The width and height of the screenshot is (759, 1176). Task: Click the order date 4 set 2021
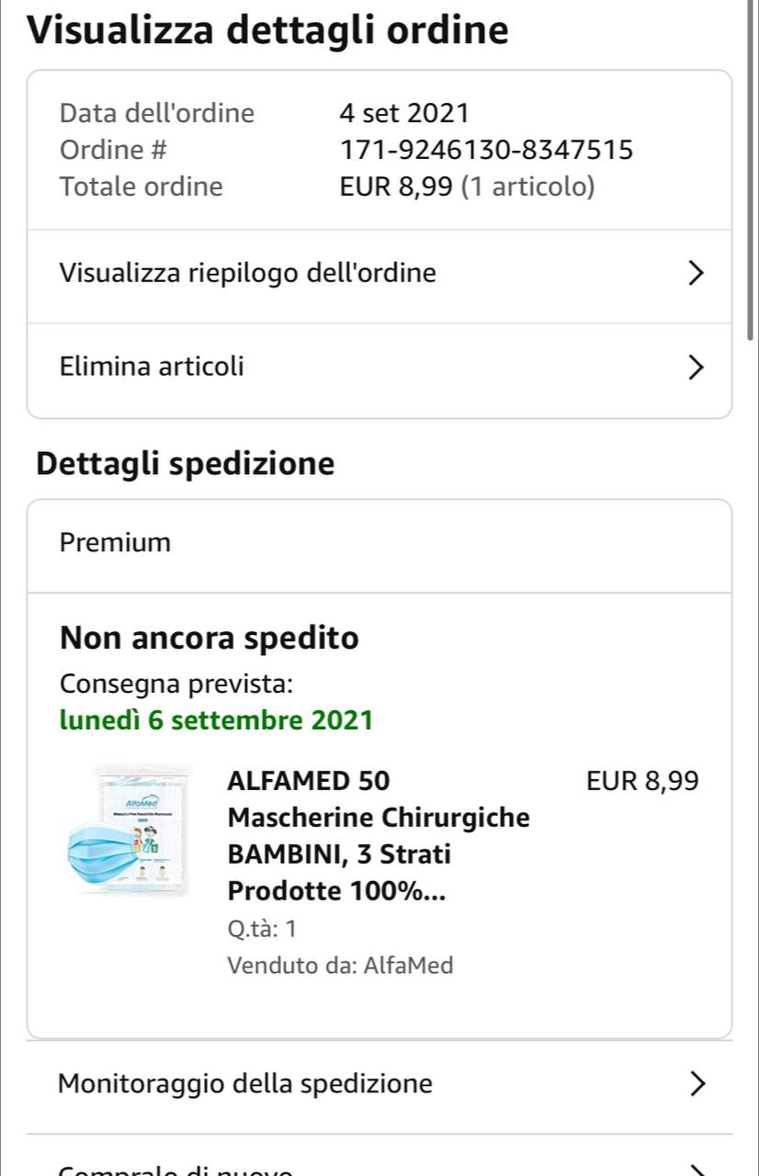(404, 113)
